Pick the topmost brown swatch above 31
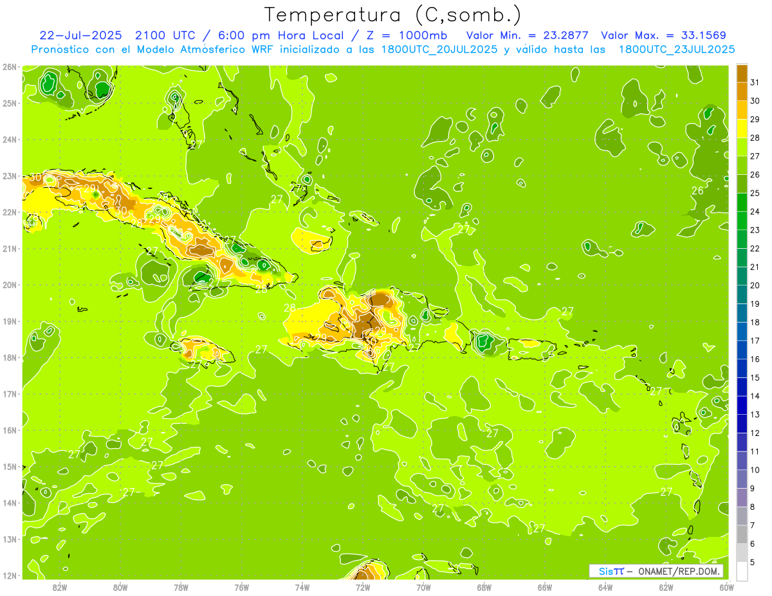Viewport: 772px width, 596px height. (x=742, y=73)
